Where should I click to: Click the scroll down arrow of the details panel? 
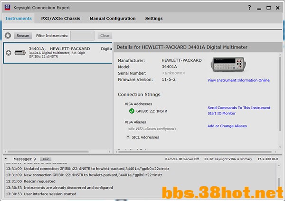point(280,147)
